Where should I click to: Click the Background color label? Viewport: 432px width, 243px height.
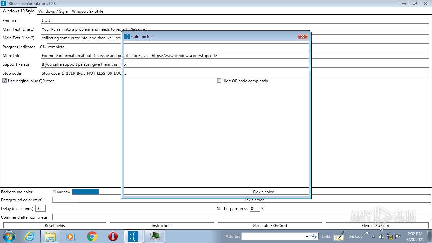click(17, 192)
